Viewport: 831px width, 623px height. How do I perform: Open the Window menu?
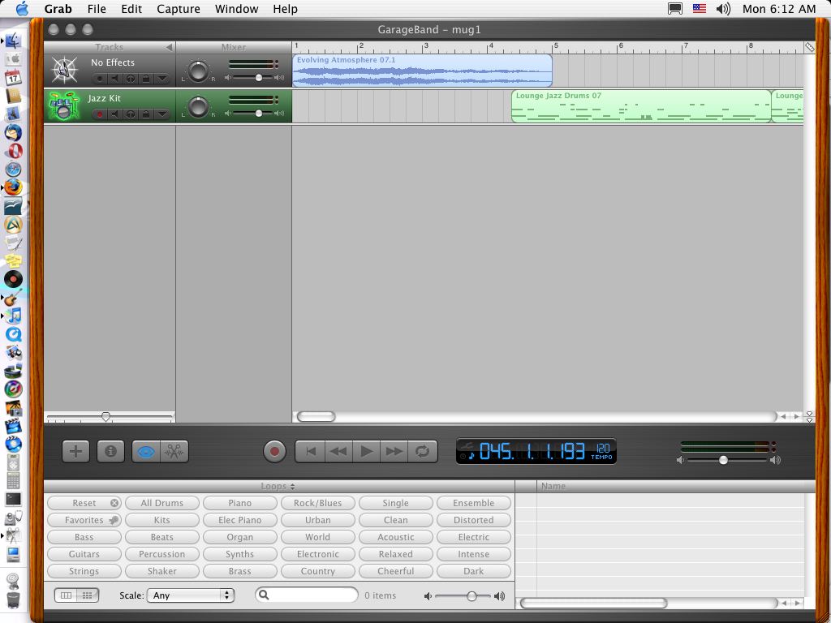pos(236,9)
